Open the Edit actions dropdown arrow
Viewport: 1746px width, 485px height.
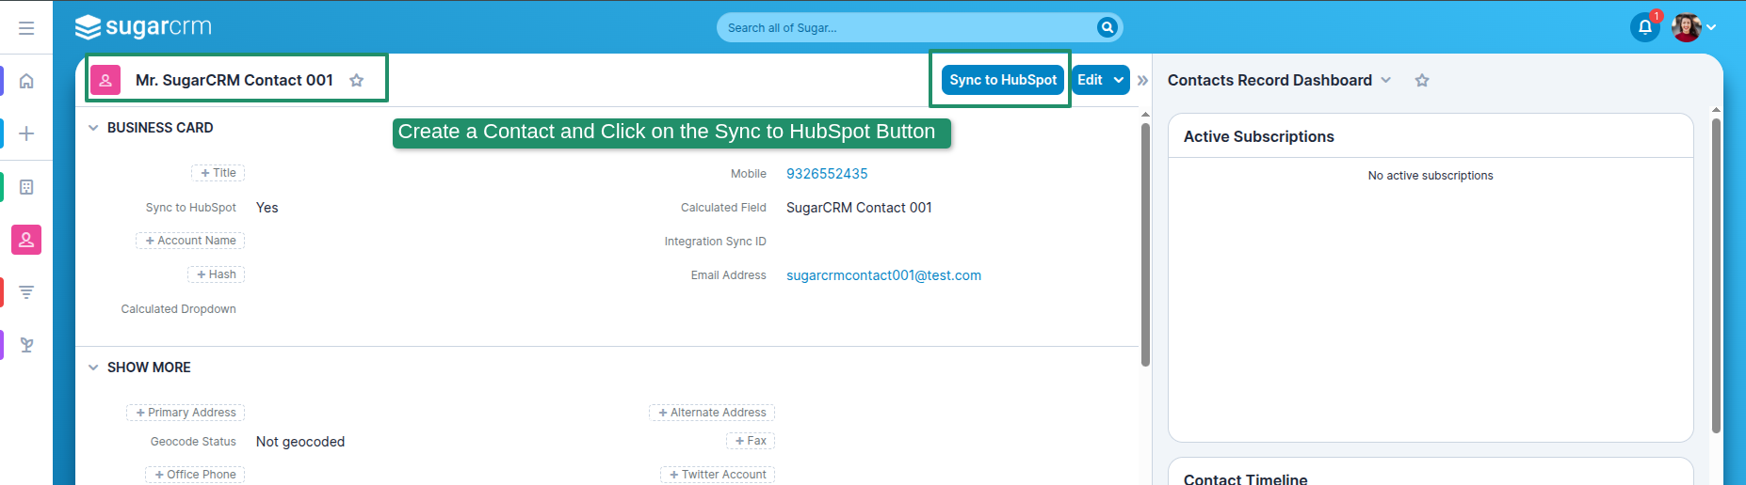point(1119,80)
